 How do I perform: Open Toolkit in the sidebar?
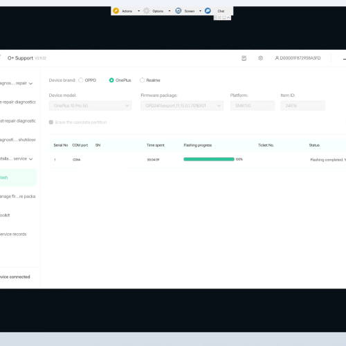click(5, 215)
